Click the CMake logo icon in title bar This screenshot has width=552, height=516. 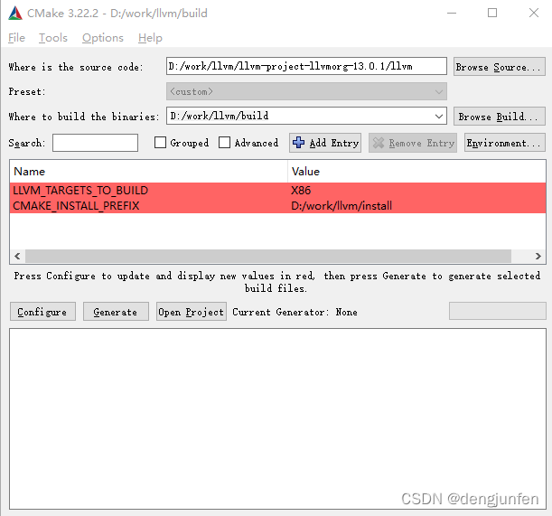click(x=15, y=14)
